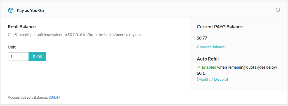Choose Disable to turn off auto refill

click(x=220, y=79)
